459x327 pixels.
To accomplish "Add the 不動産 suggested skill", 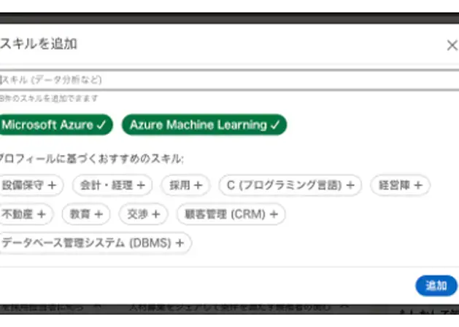I will tap(26, 214).
